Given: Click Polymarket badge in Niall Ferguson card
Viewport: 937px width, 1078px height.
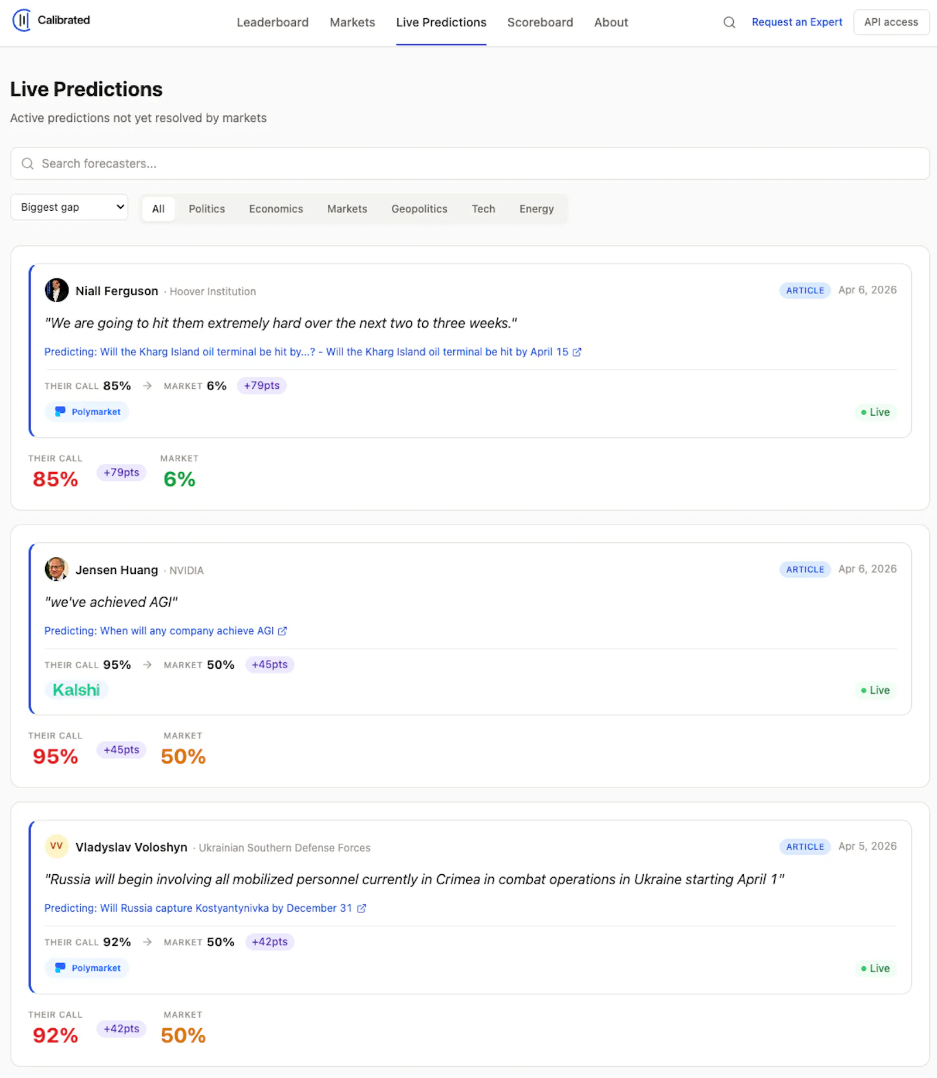Looking at the screenshot, I should pos(87,412).
